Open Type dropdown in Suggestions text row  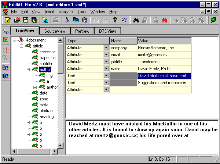tap(106, 83)
